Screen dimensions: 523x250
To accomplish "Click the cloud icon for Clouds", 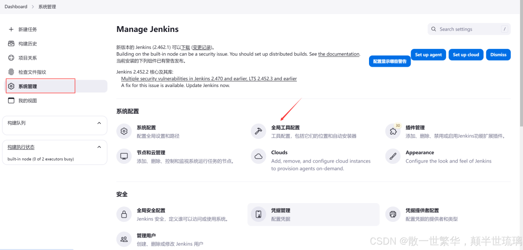I will tap(259, 157).
